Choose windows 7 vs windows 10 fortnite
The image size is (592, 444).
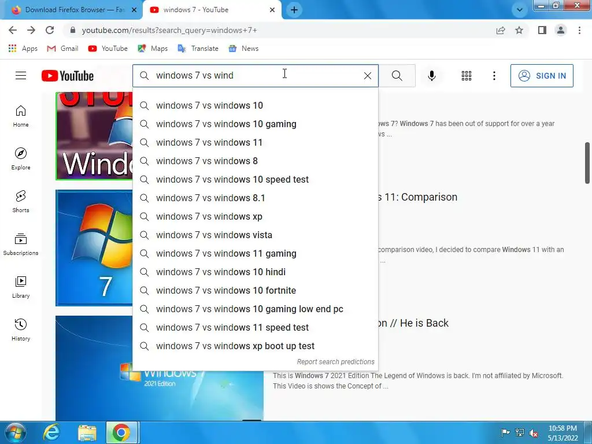pyautogui.click(x=256, y=290)
